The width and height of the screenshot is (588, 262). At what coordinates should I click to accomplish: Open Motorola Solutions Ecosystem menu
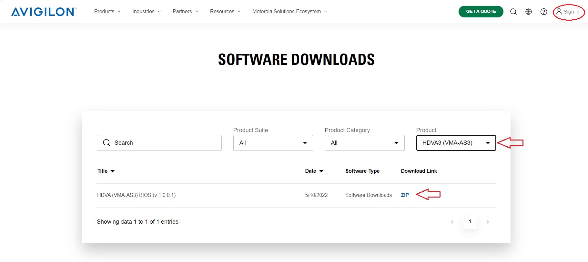pyautogui.click(x=289, y=12)
